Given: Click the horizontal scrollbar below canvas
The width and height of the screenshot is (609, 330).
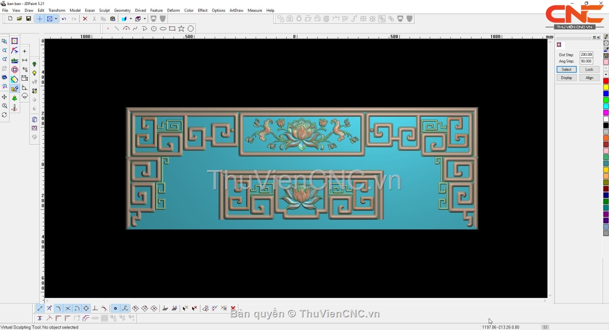Looking at the screenshot, I should [296, 301].
